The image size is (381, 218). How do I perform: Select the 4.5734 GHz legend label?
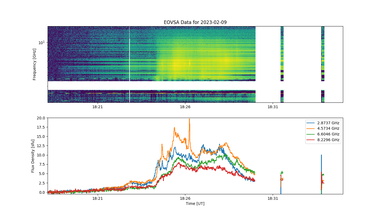click(328, 128)
